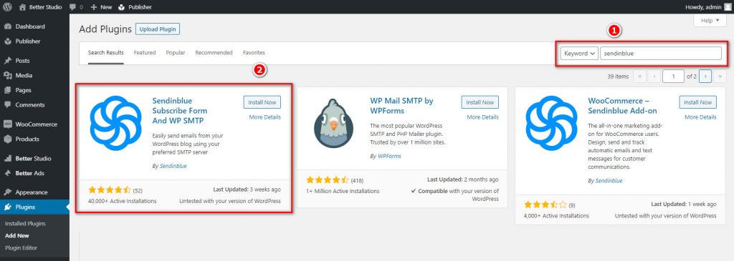Go to next page of results
This screenshot has width=734, height=261.
click(x=705, y=76)
